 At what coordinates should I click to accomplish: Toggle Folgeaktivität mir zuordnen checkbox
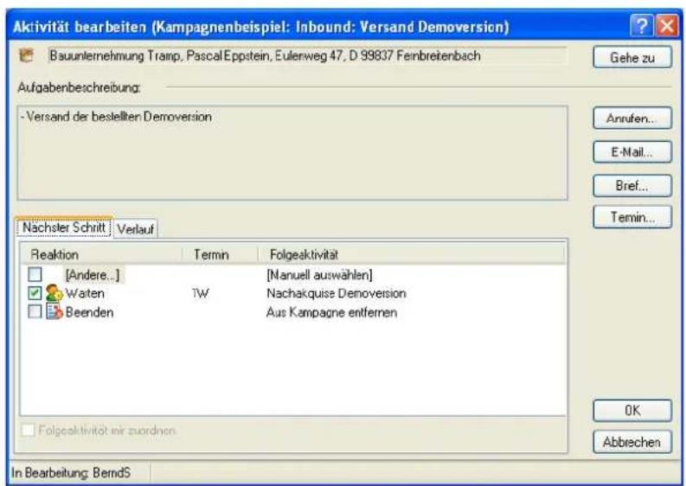[x=28, y=430]
